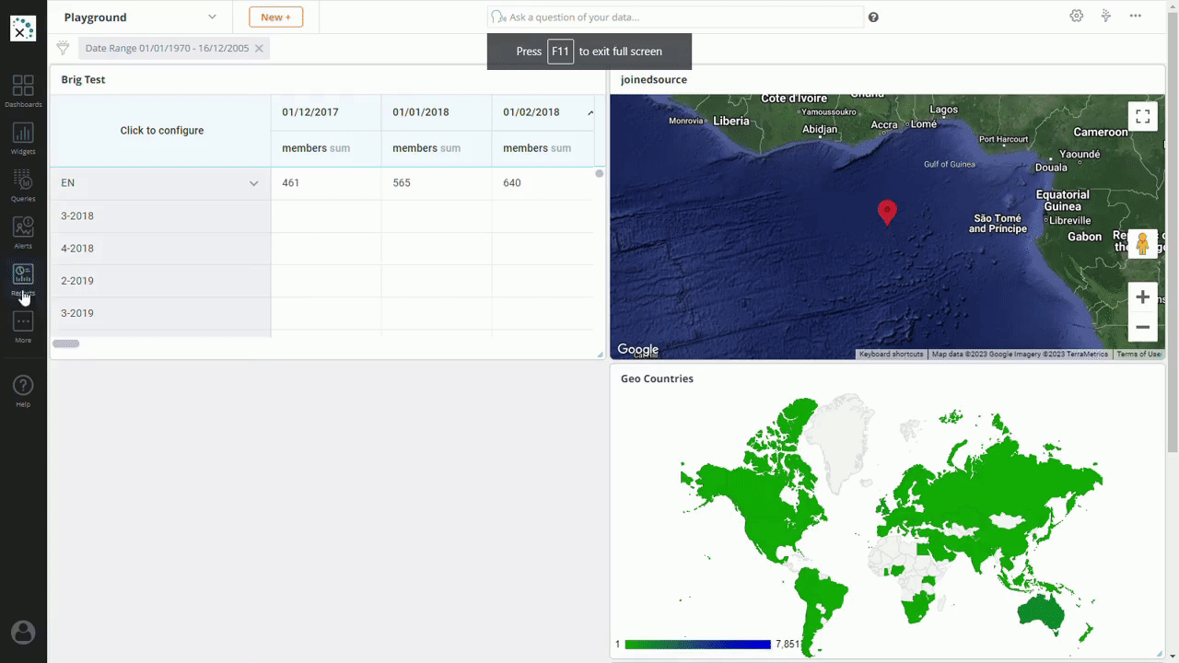This screenshot has width=1179, height=663.
Task: Toggle the map fullscreen view
Action: coord(1142,116)
